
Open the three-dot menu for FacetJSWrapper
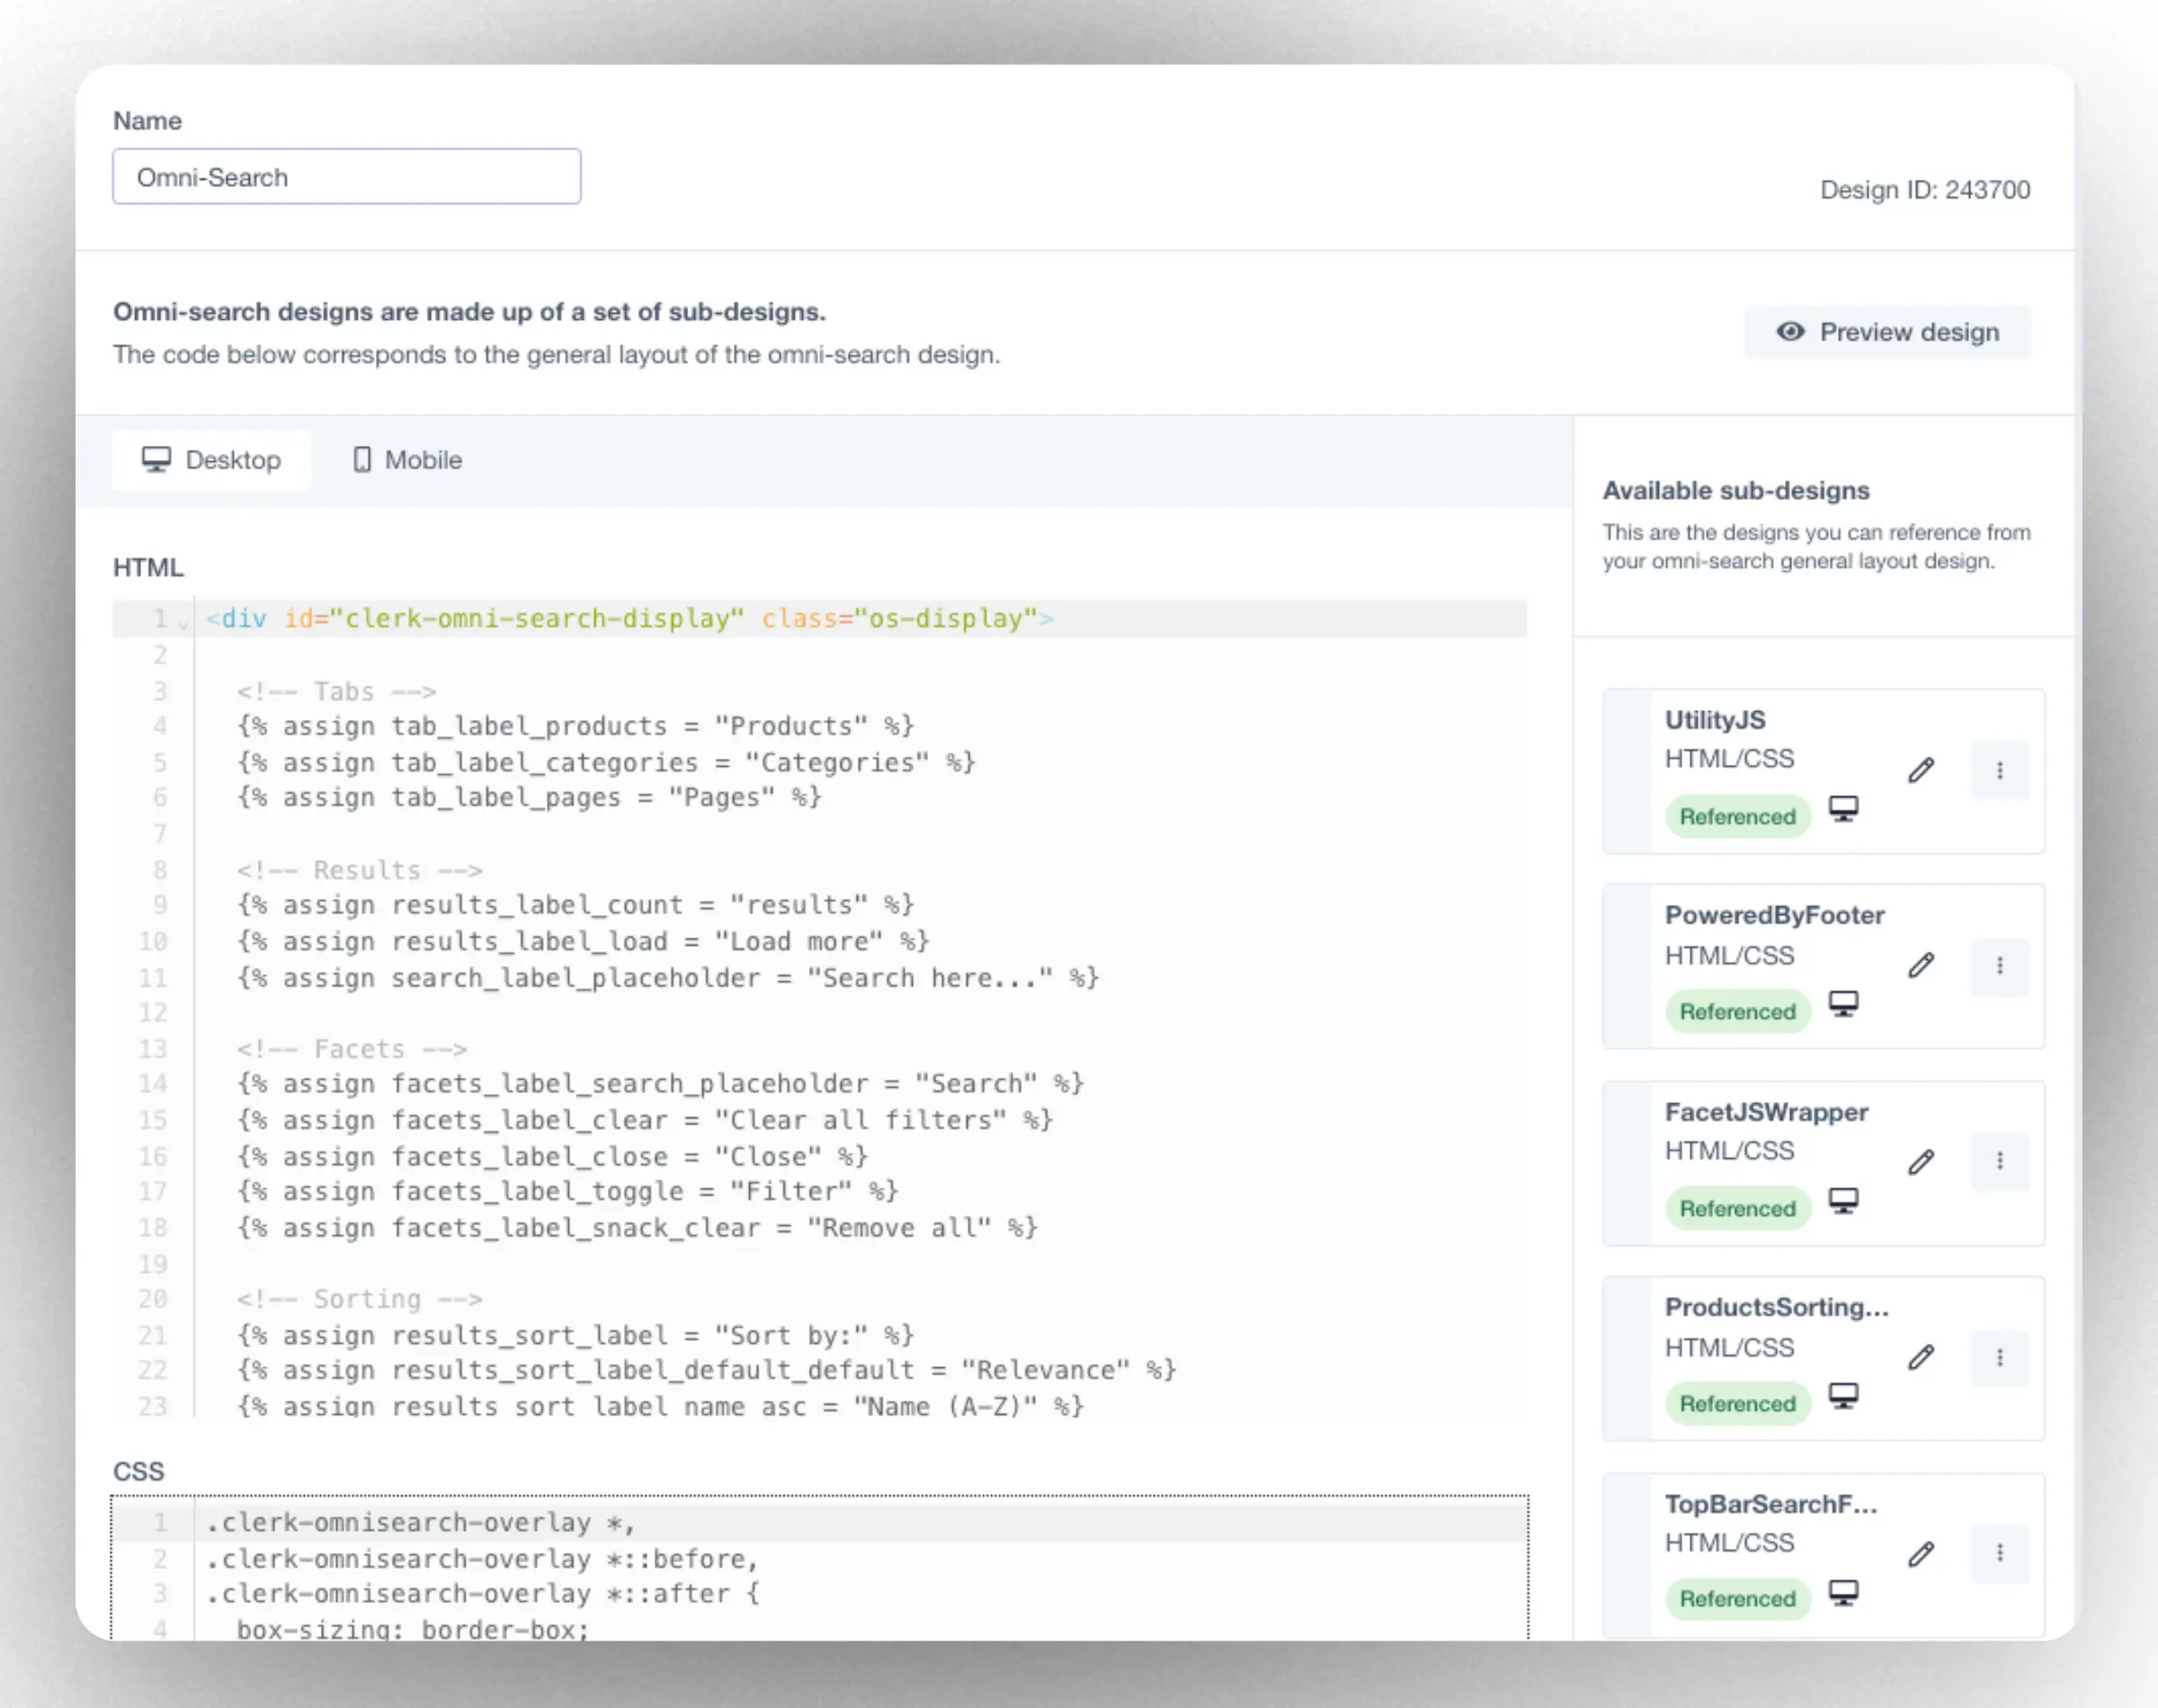(x=1999, y=1161)
